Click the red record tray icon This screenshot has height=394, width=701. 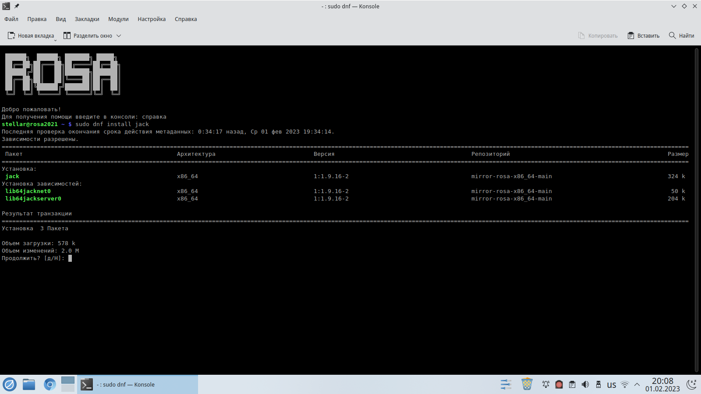click(x=559, y=384)
